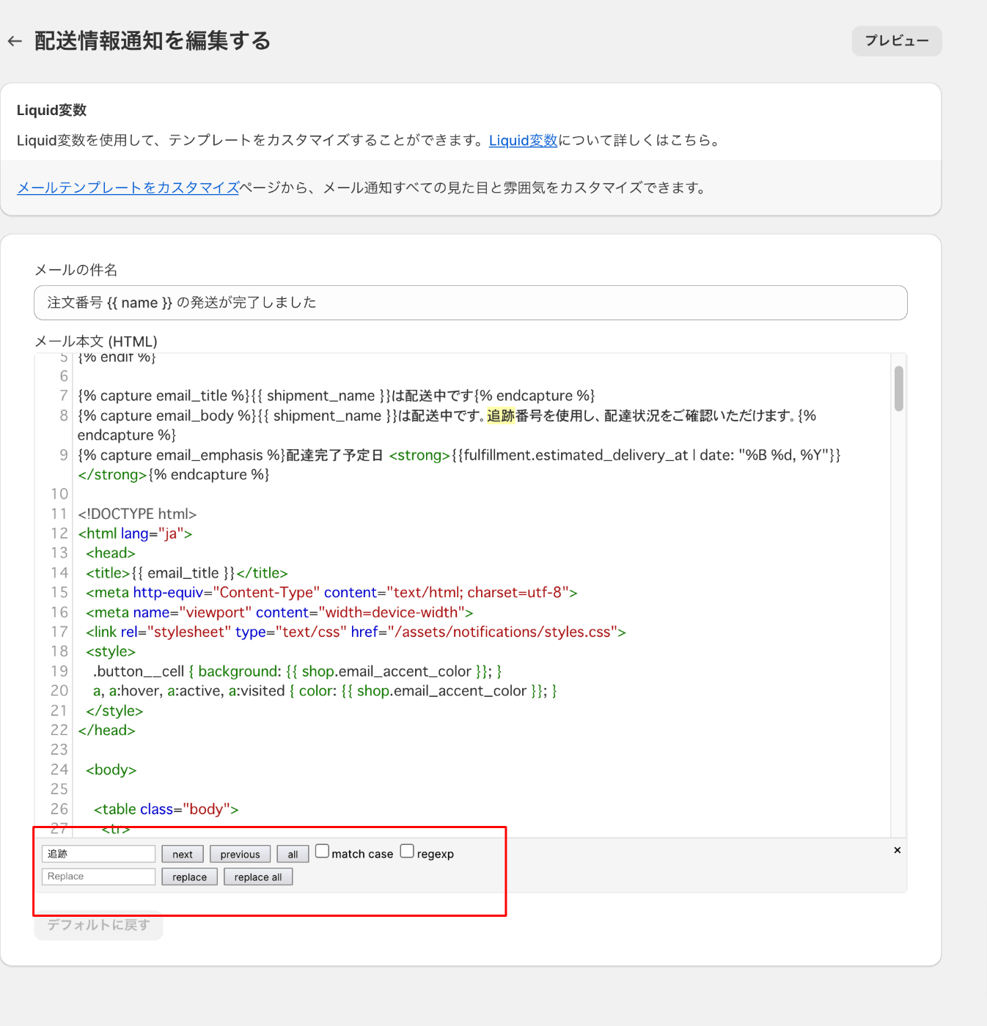Grab the code editor vertical scrollbar thumb
Image resolution: width=987 pixels, height=1026 pixels.
(x=898, y=388)
